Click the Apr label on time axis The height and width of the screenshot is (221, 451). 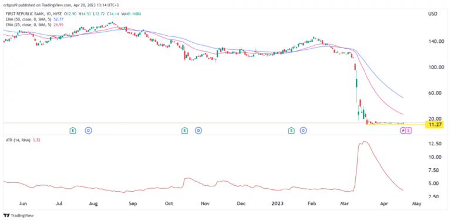(x=384, y=204)
